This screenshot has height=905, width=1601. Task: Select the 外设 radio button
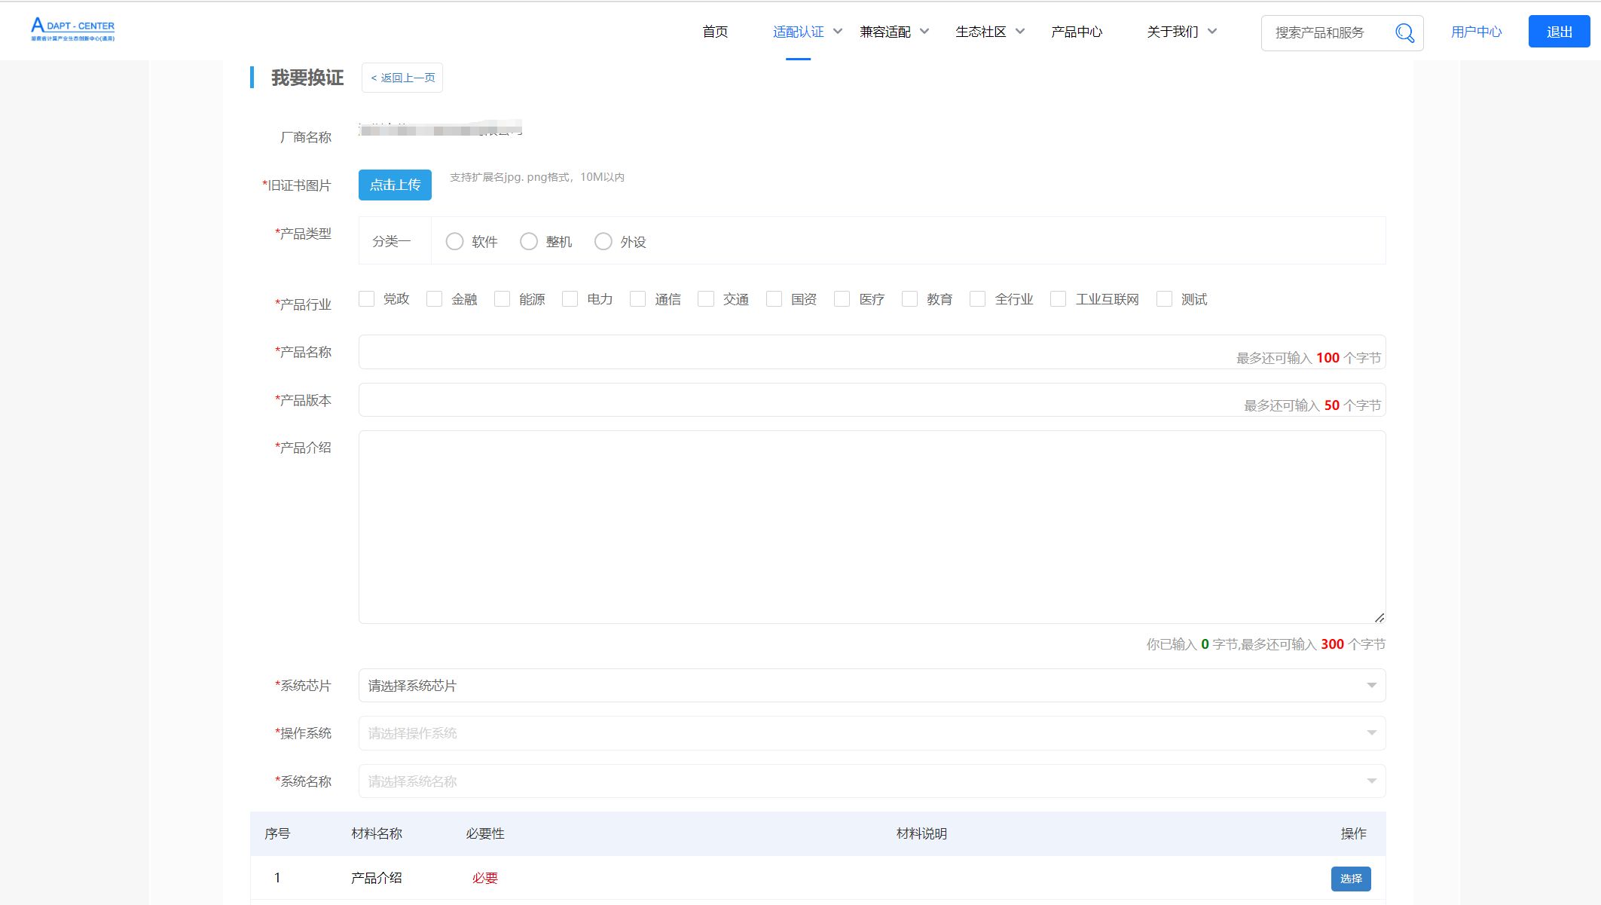click(603, 242)
